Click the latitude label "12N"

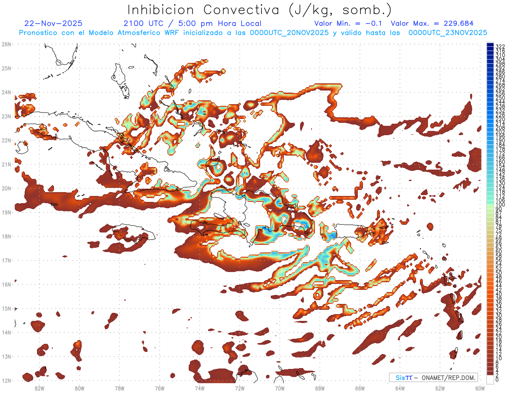coord(6,380)
